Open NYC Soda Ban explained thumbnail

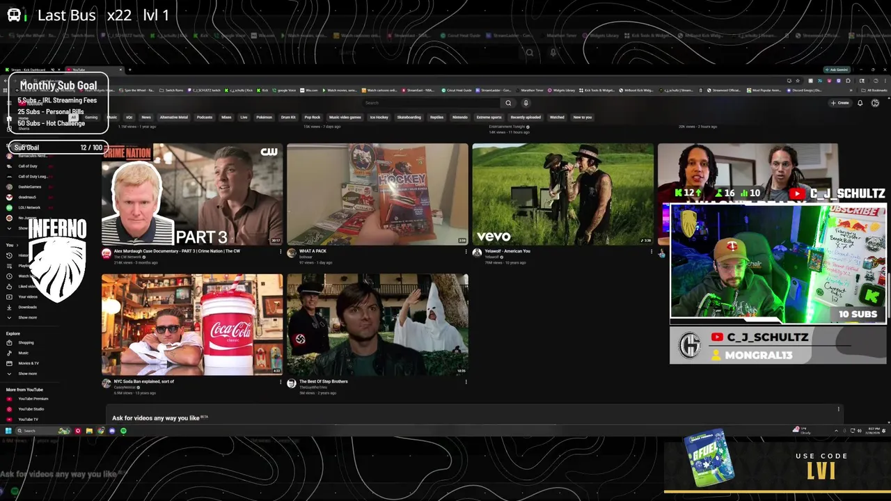click(x=192, y=324)
